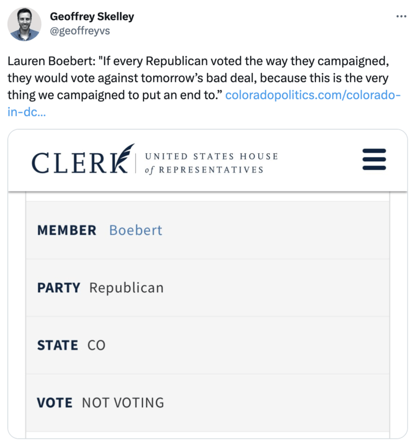The image size is (414, 444).
Task: Click Geoffrey Skelley's profile avatar
Action: tap(25, 24)
